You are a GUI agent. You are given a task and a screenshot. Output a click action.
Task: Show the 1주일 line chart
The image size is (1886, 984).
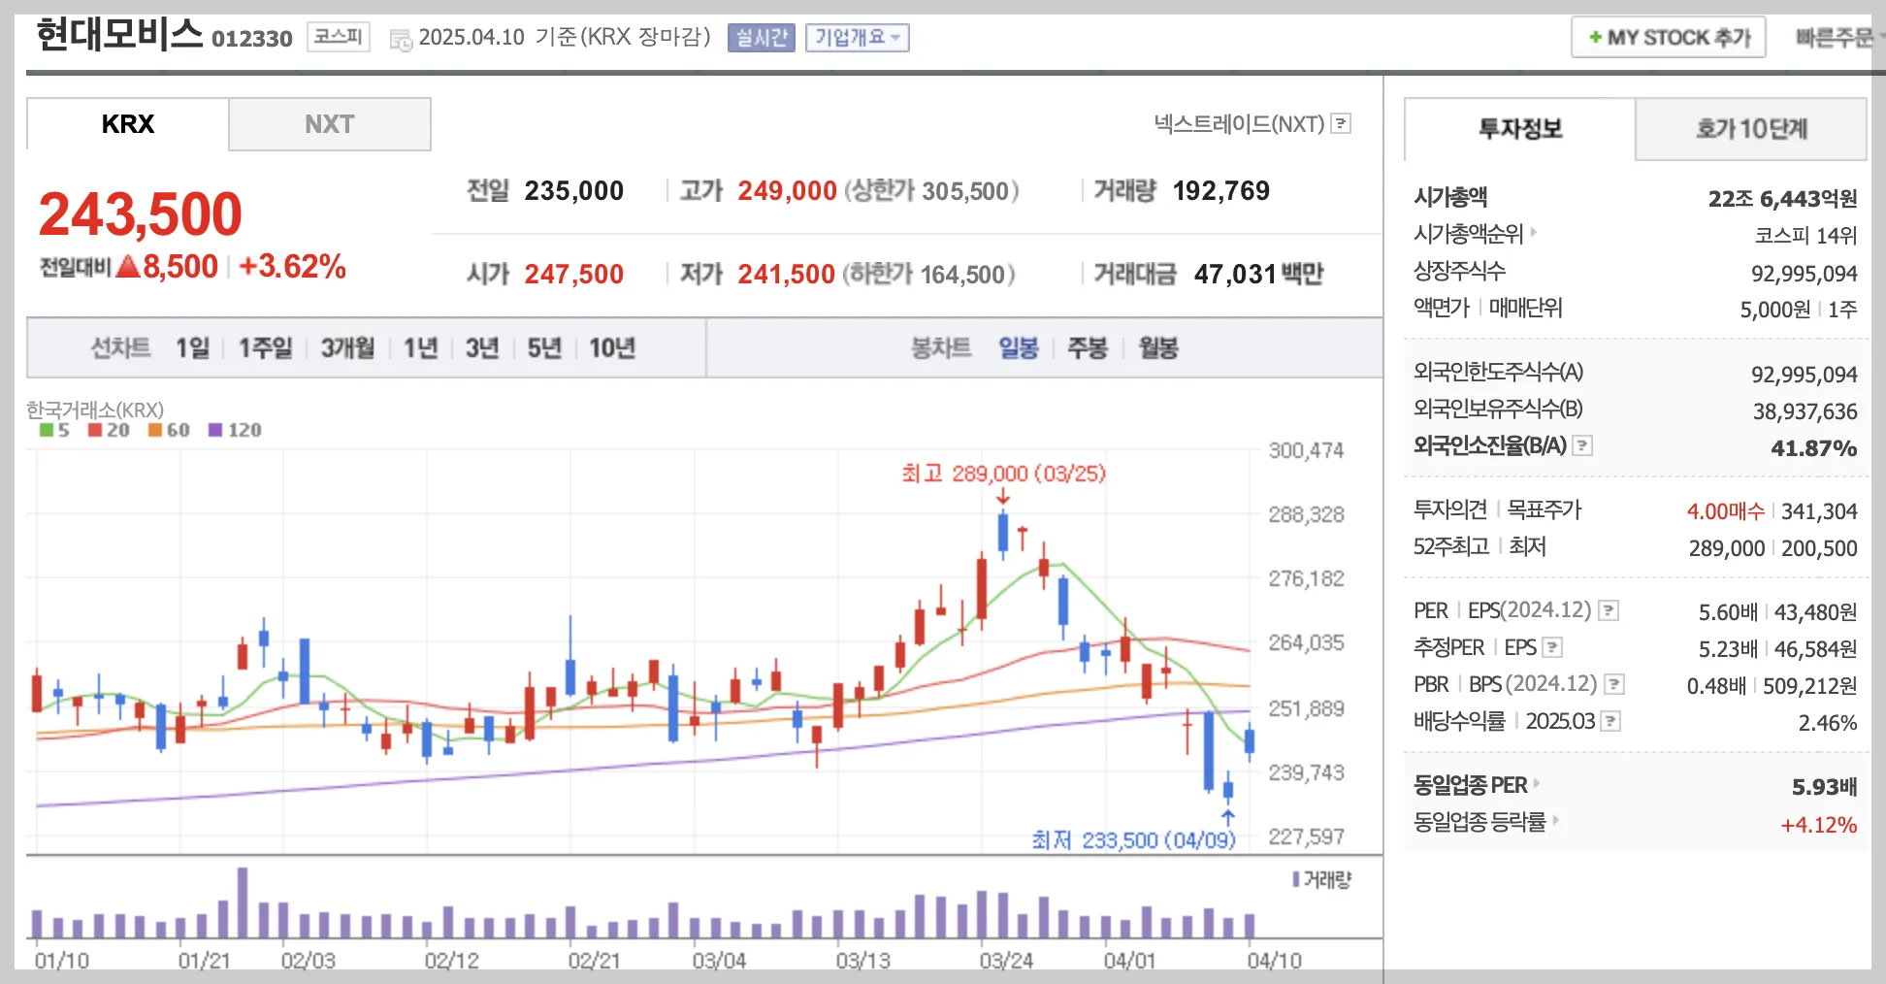(x=265, y=347)
